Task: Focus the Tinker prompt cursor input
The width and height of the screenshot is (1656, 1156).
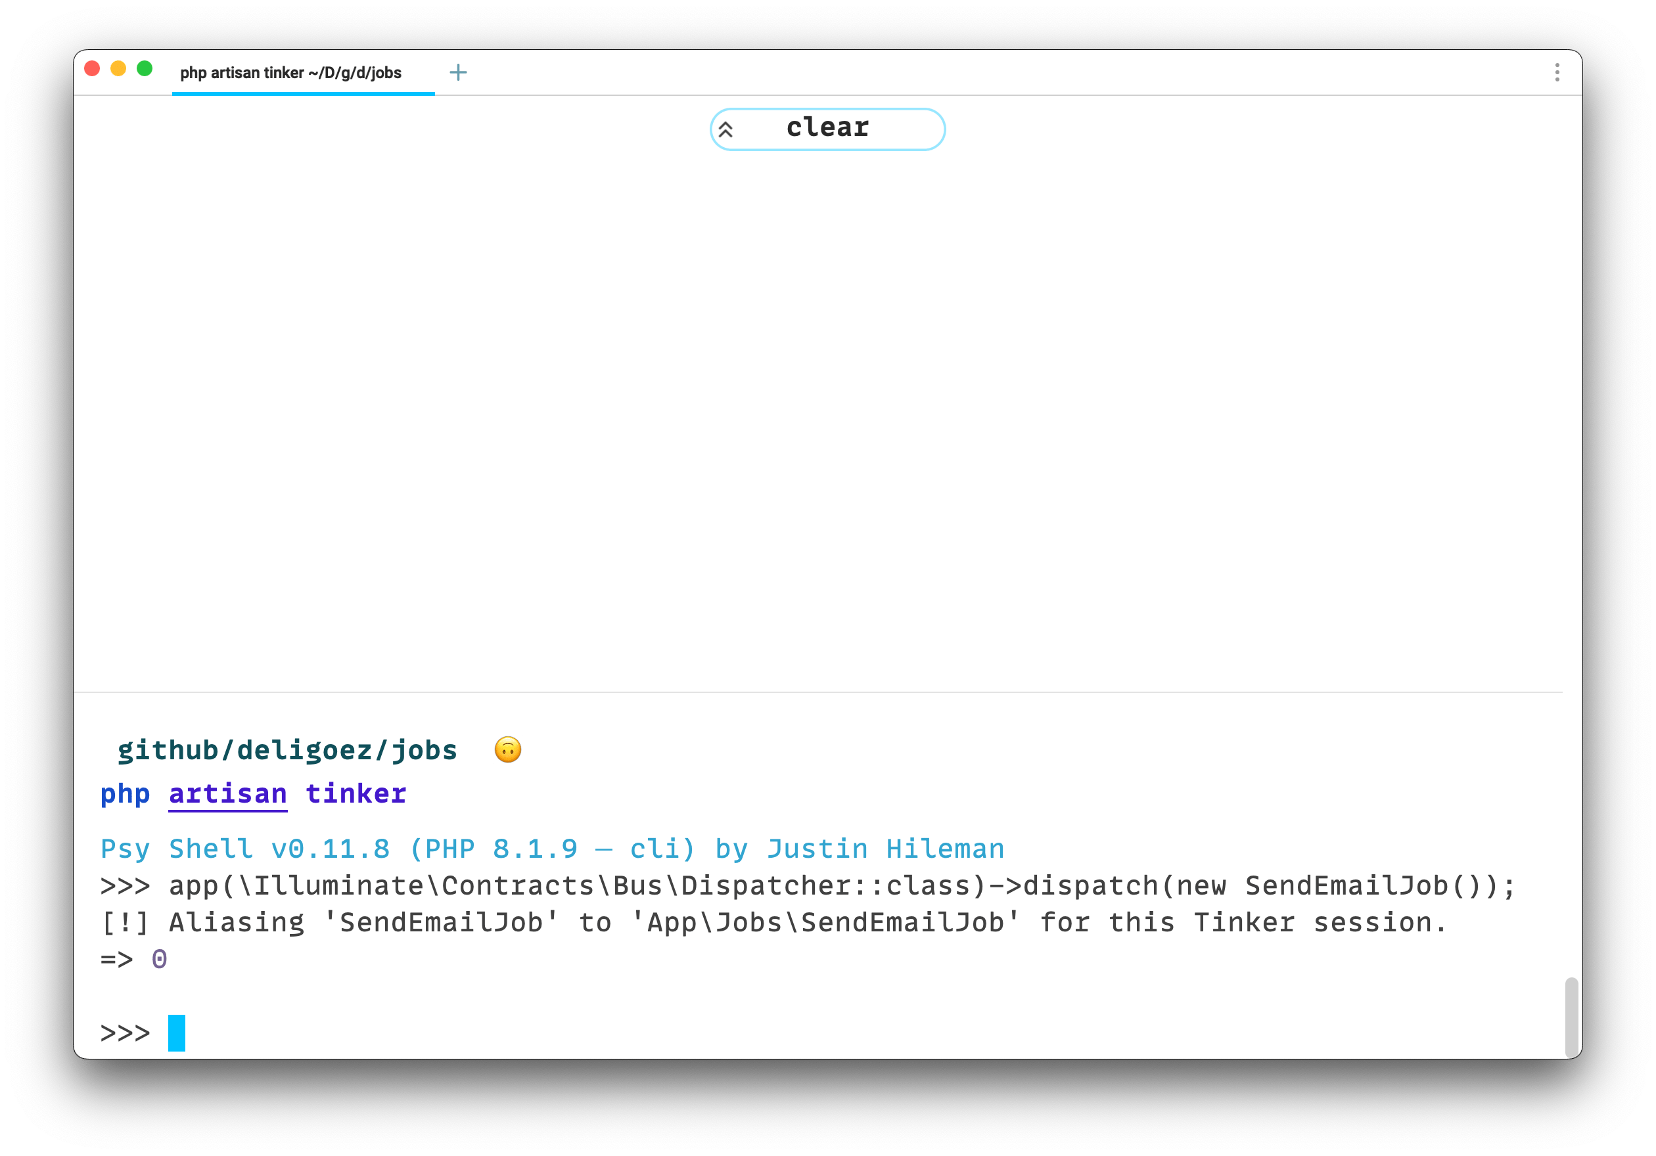Action: click(x=177, y=1033)
